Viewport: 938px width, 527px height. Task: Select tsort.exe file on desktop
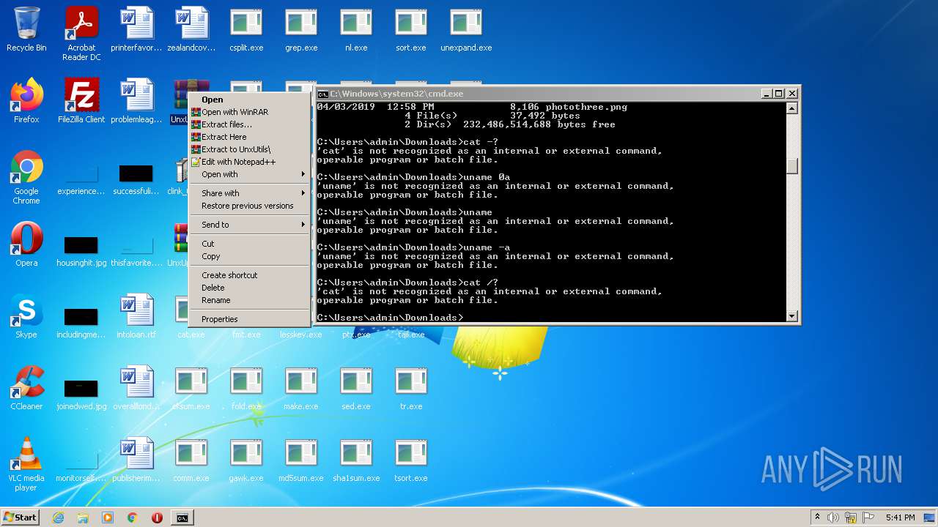point(411,460)
